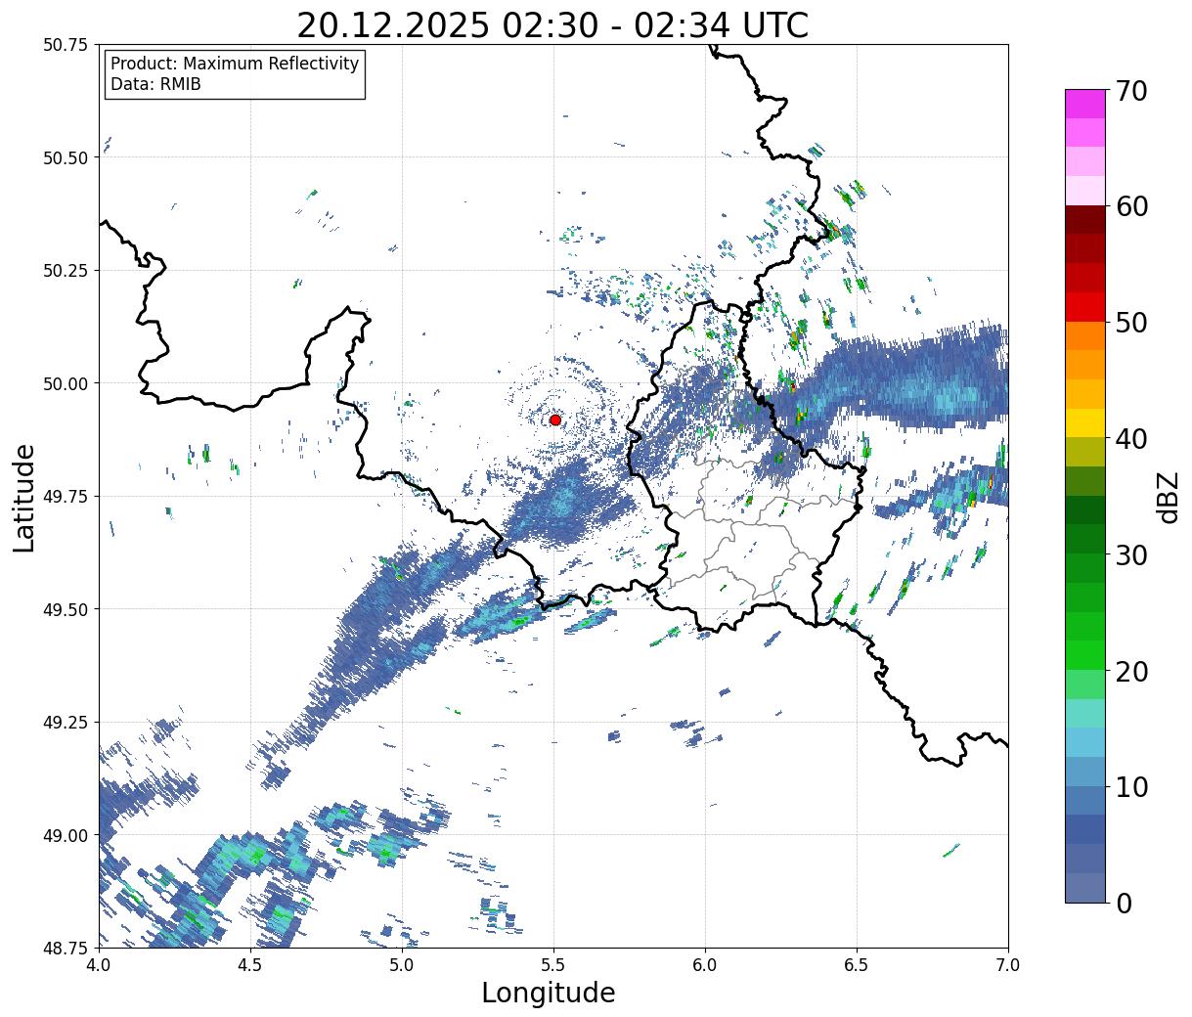Click the latitude tick label 50.50

coord(66,157)
